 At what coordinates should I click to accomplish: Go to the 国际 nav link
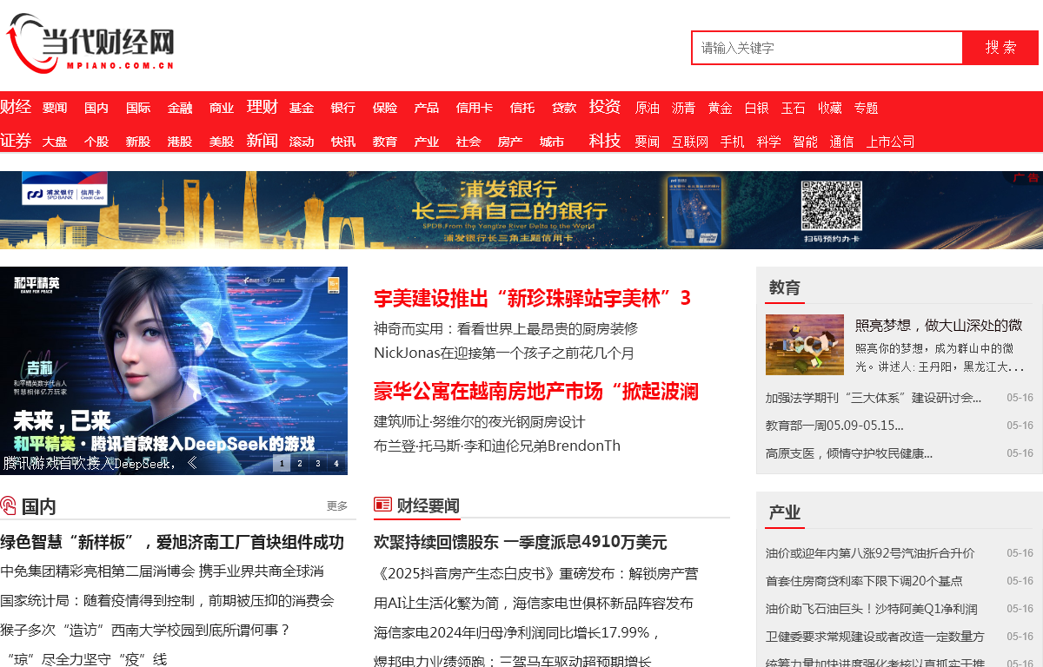pyautogui.click(x=138, y=108)
